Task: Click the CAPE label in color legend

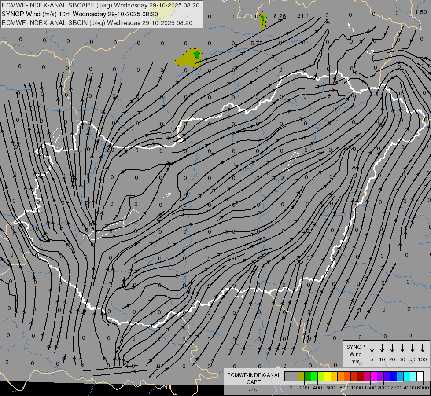Action: (x=254, y=382)
